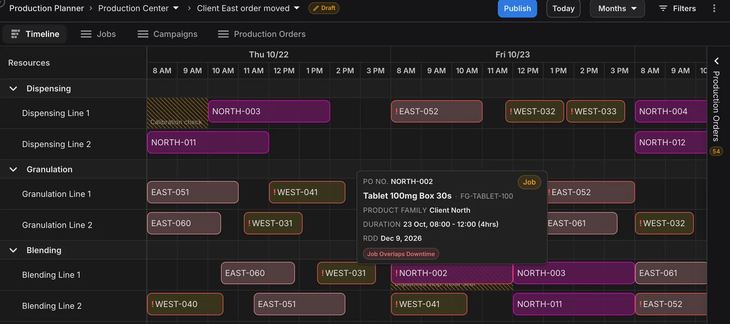Open the Filters panel

point(677,8)
